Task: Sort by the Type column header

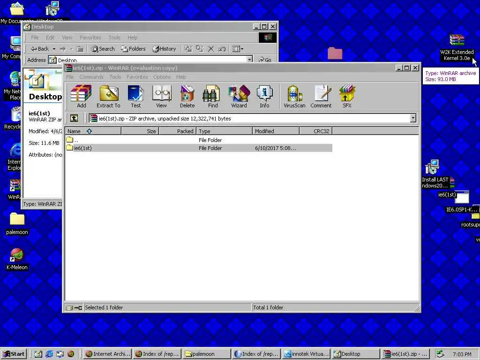Action: 224,131
